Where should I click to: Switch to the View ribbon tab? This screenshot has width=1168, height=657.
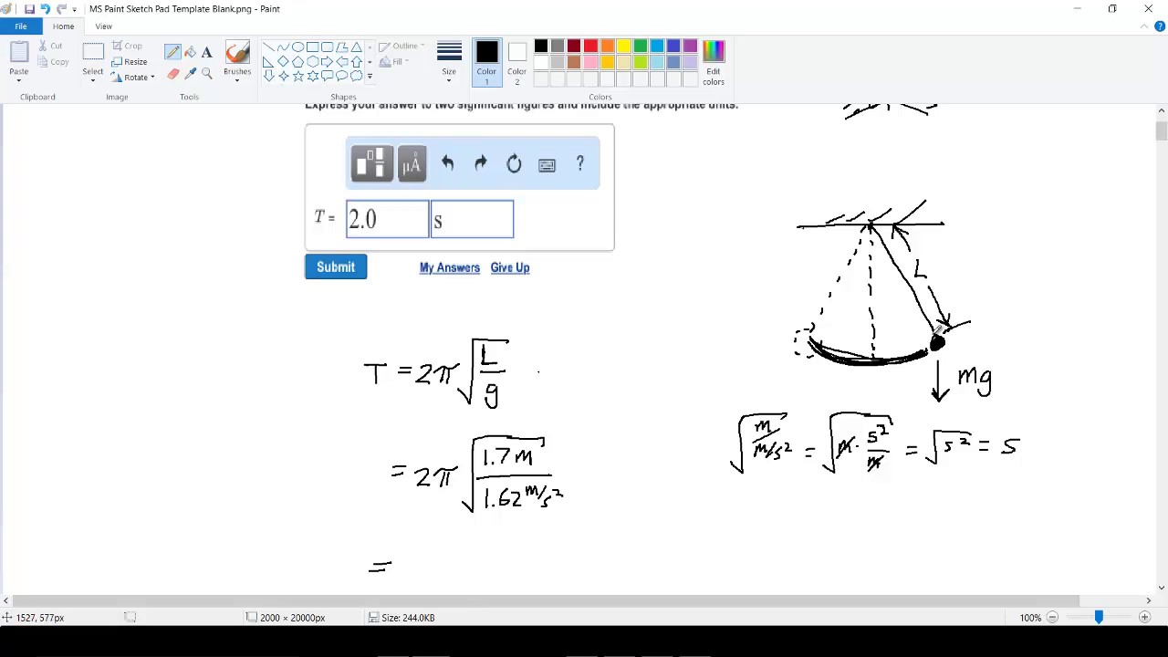[103, 26]
